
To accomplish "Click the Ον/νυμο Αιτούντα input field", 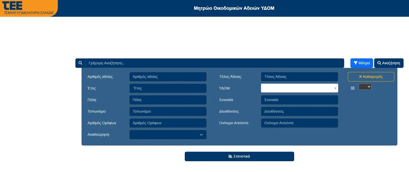I will click(299, 123).
